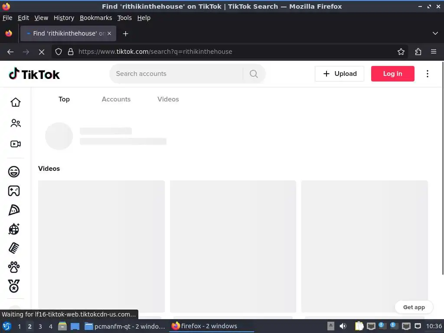
Task: Switch to virtual desktop 4
Action: tap(51, 326)
